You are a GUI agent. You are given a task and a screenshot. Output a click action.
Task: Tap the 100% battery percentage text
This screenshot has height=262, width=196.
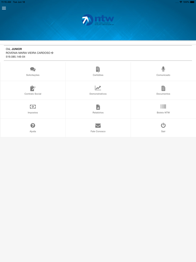(x=186, y=2)
